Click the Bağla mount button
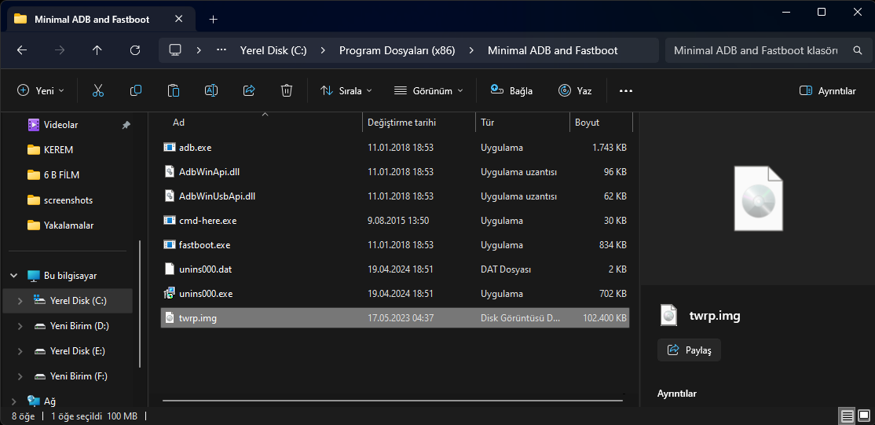The width and height of the screenshot is (875, 425). coord(511,90)
